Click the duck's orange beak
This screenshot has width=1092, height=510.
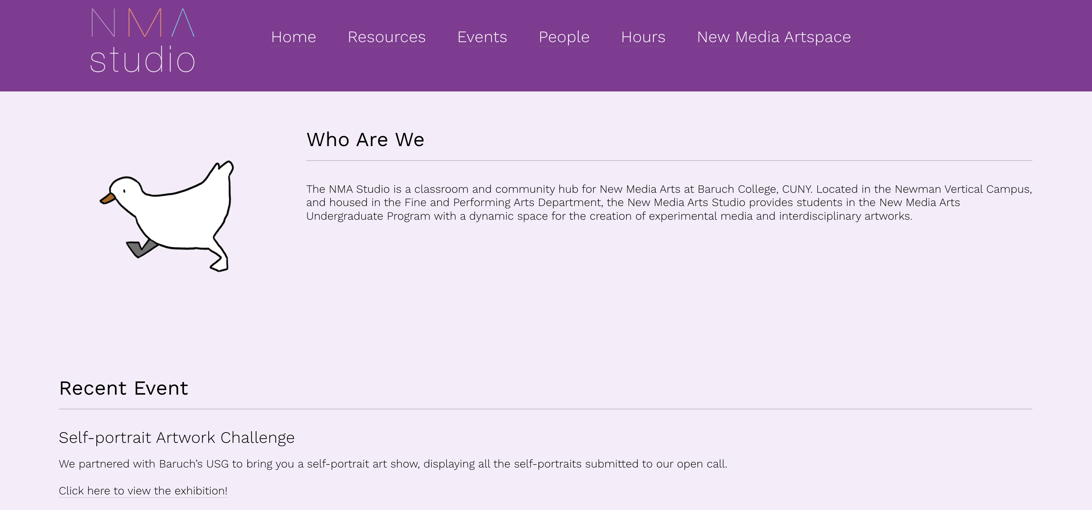108,198
